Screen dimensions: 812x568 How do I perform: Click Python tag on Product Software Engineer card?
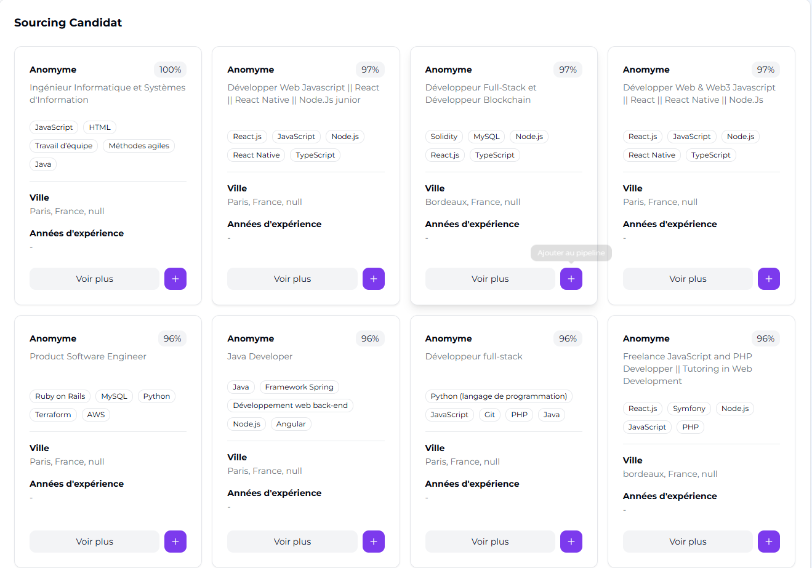pos(156,396)
